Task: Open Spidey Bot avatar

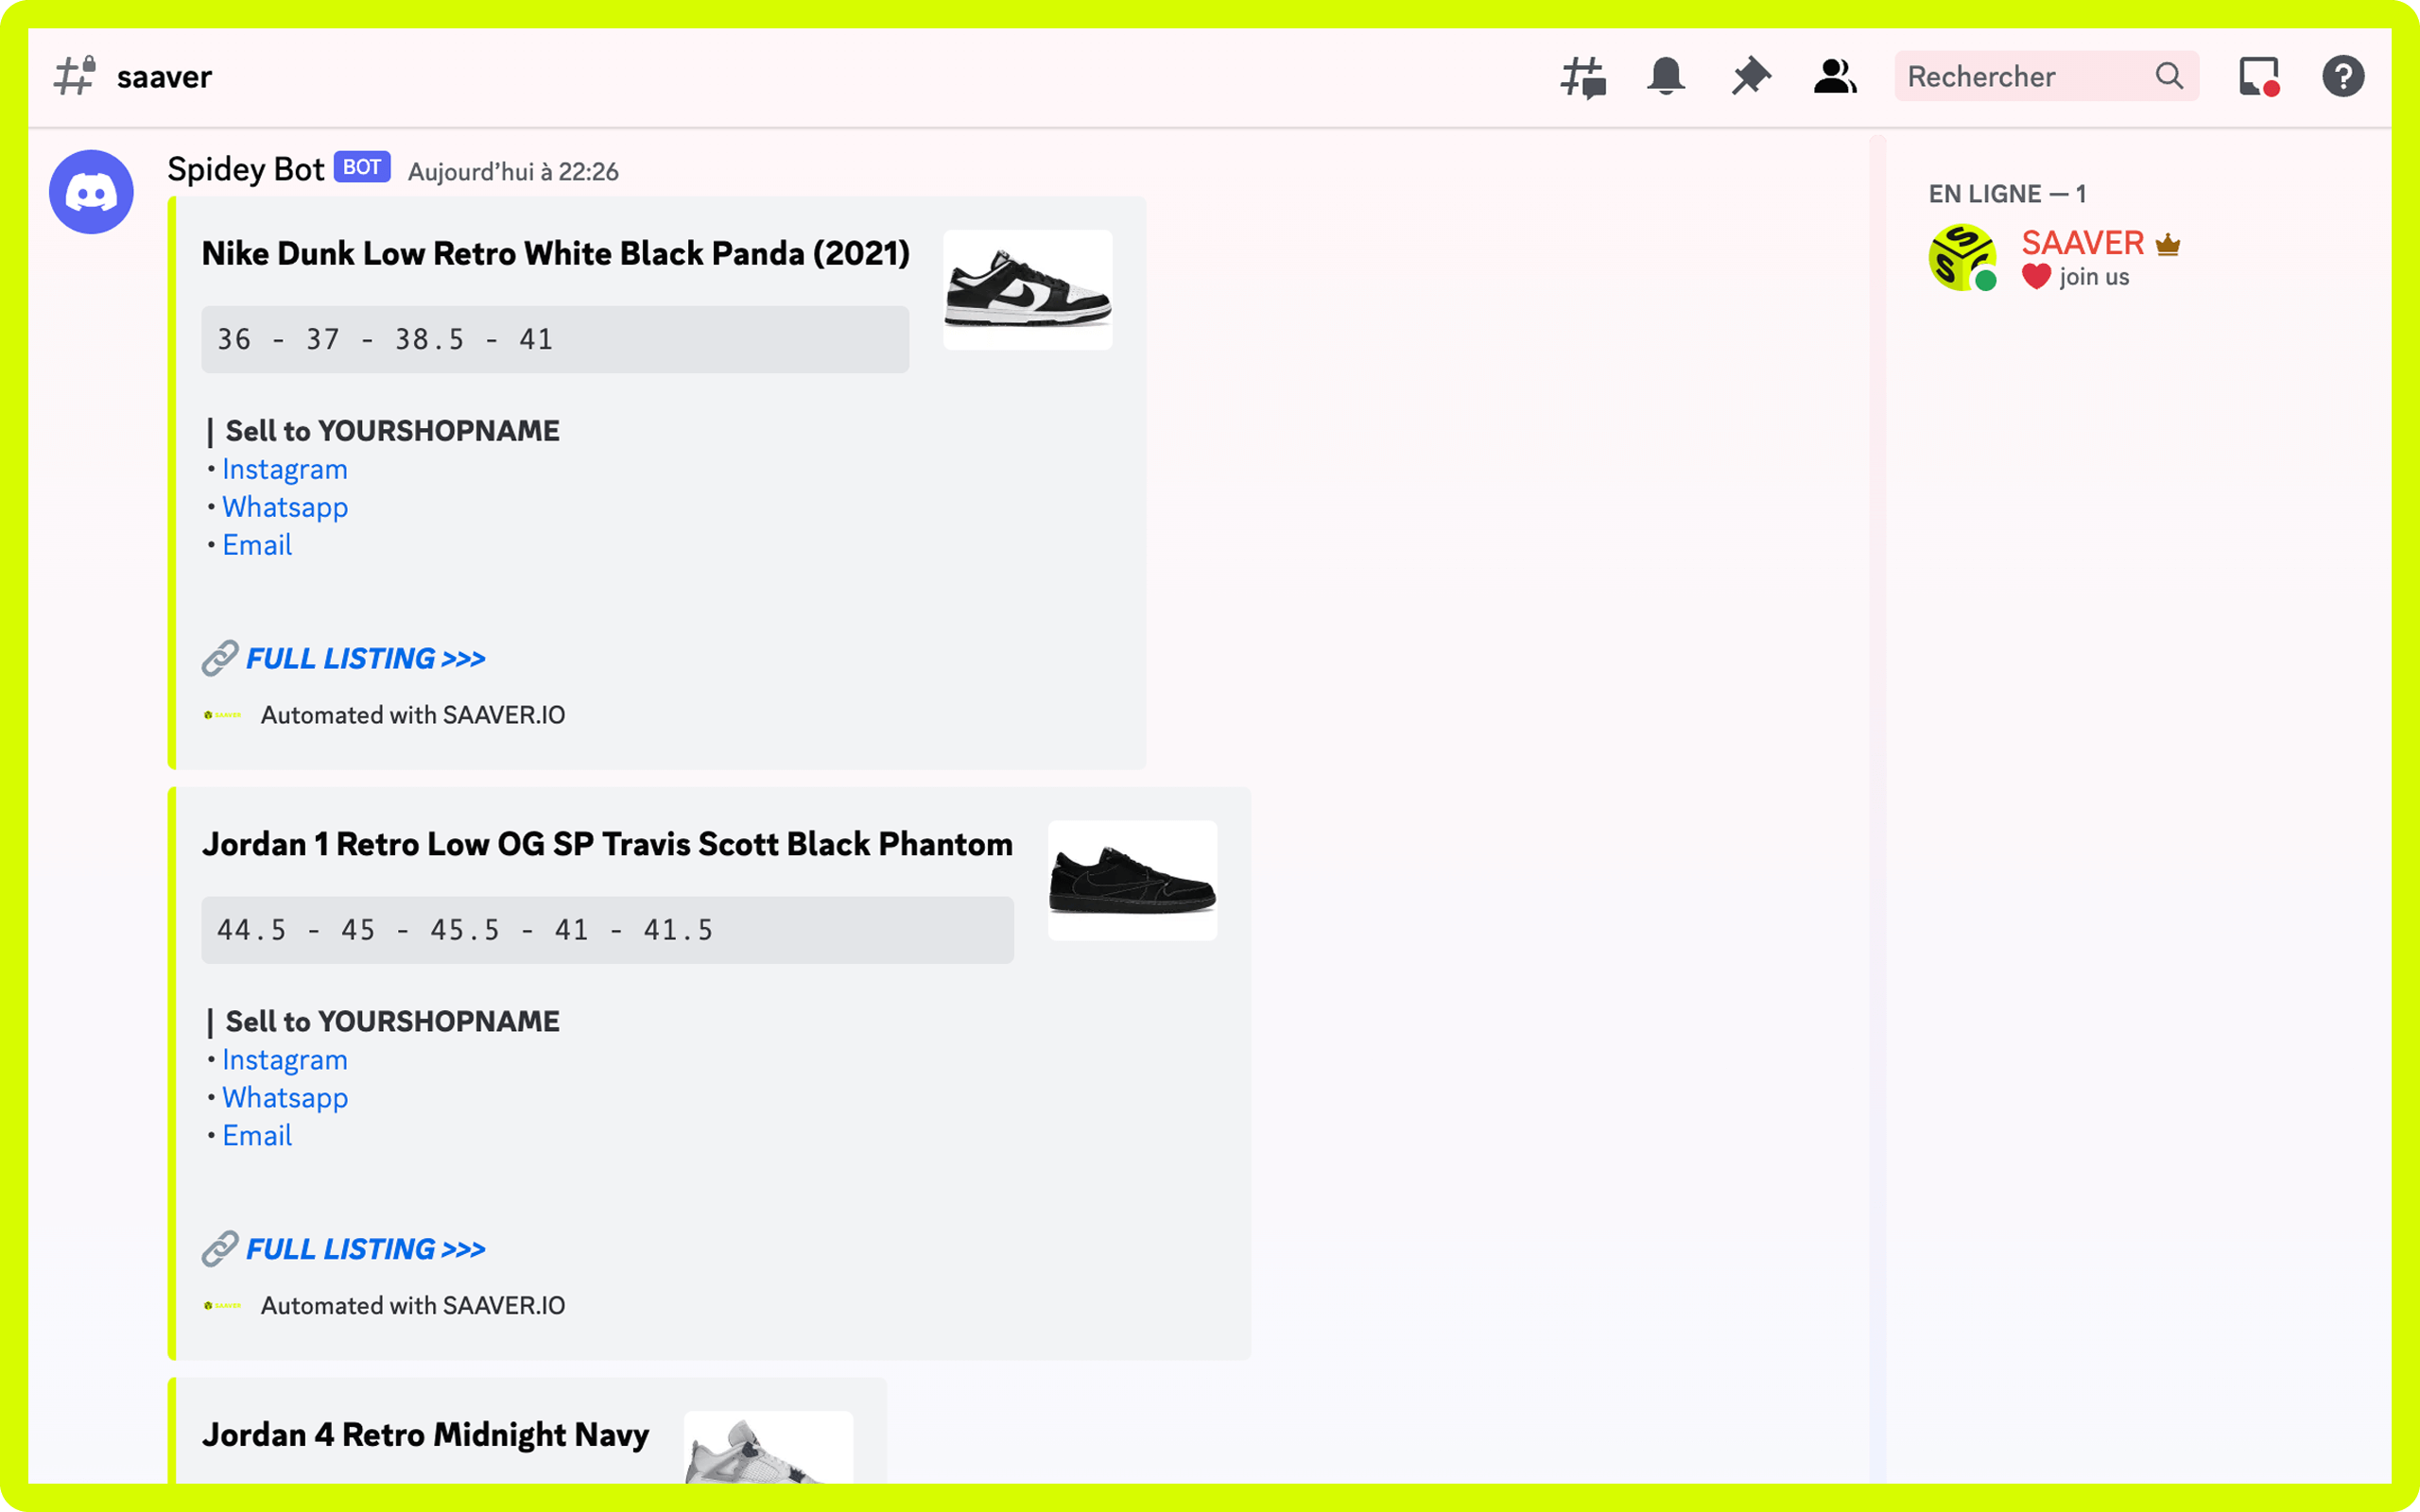Action: 91,192
